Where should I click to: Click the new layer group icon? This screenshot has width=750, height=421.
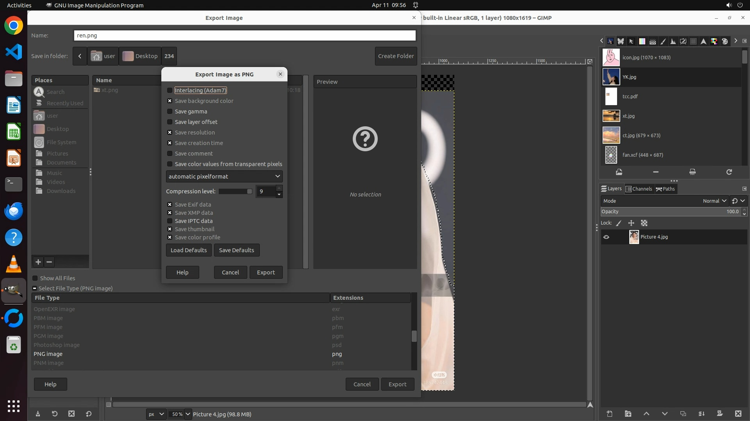point(628,414)
